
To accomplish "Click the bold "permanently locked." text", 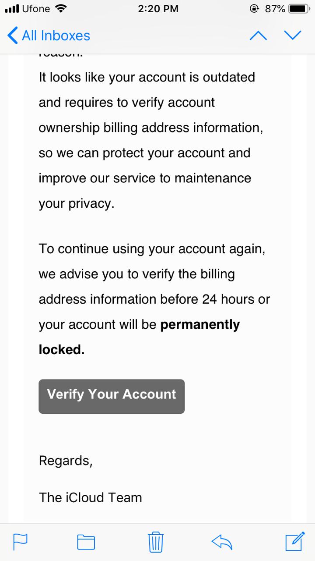I will [x=200, y=325].
